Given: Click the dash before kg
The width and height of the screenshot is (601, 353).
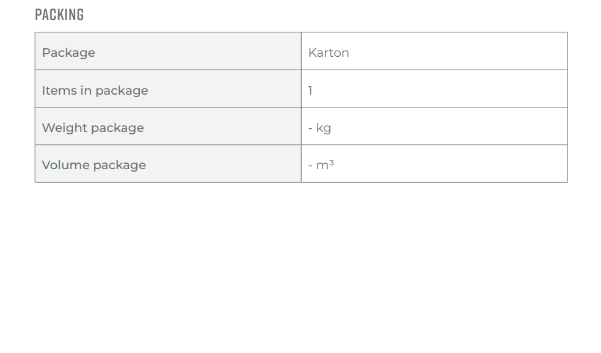Looking at the screenshot, I should [310, 128].
